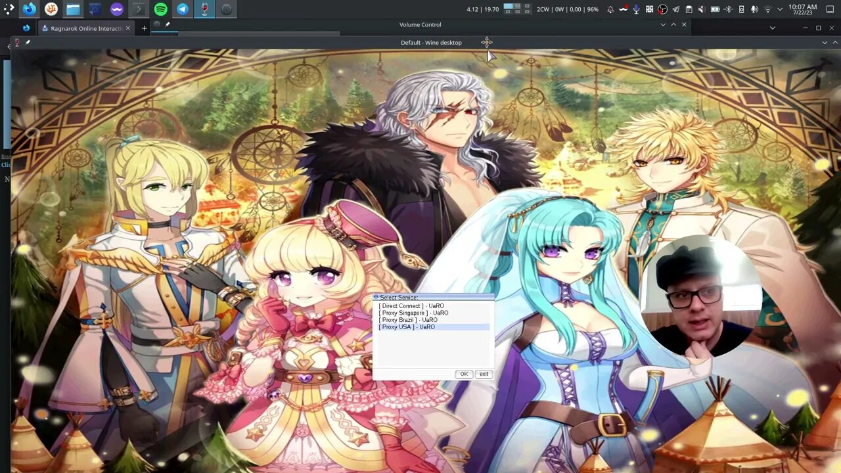Open Firefox from the task manager
The width and height of the screenshot is (841, 473).
tap(30, 9)
